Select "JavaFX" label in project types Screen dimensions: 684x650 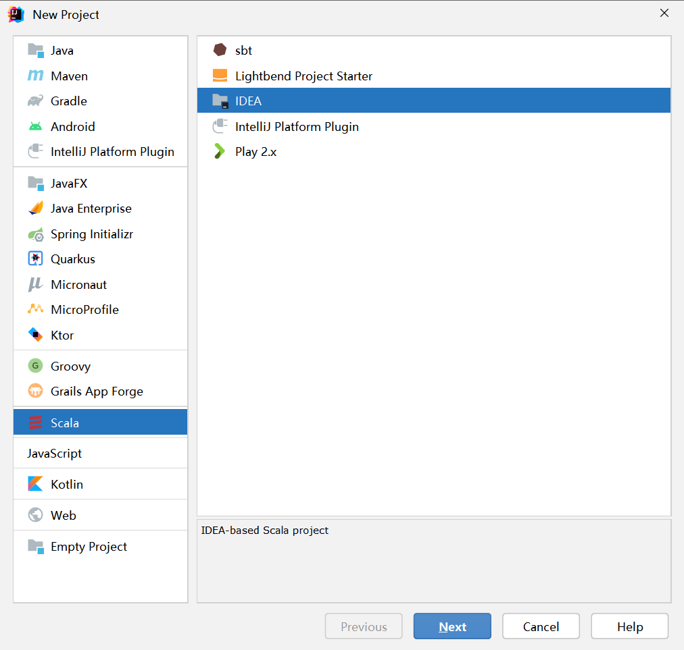[69, 184]
